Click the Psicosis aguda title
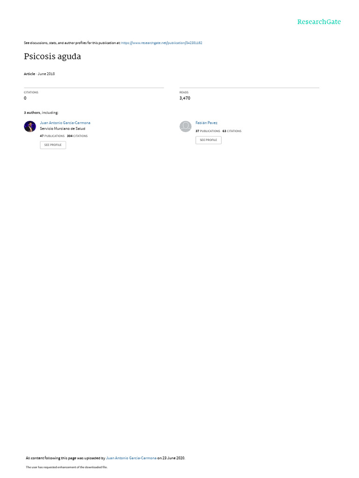Screen dimensions: 359x478 coord(52,56)
